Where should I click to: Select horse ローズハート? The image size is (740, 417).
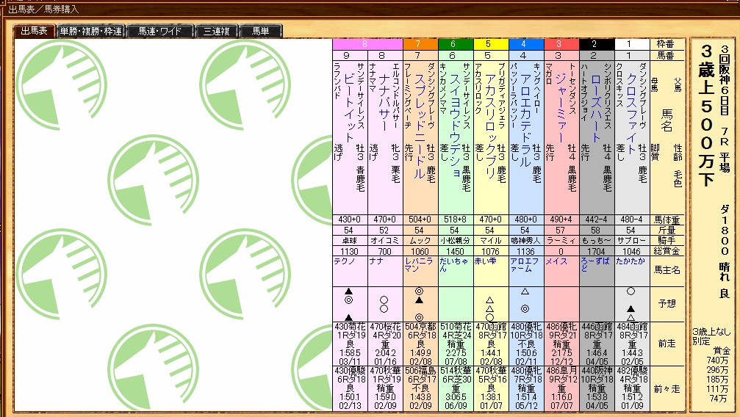click(x=596, y=108)
